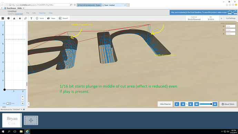Speed up simulation playback
This screenshot has height=134, width=238.
click(x=190, y=104)
